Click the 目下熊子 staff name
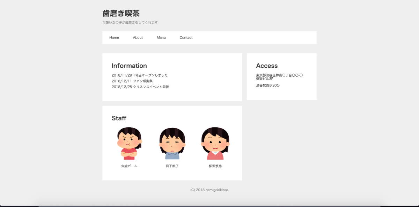This screenshot has width=419, height=207. coord(172,166)
